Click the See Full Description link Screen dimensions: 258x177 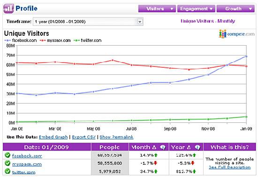point(230,168)
